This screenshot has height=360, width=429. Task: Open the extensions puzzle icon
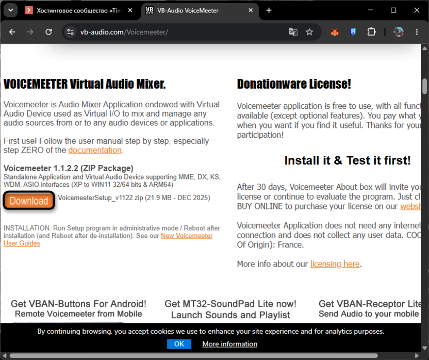point(371,32)
